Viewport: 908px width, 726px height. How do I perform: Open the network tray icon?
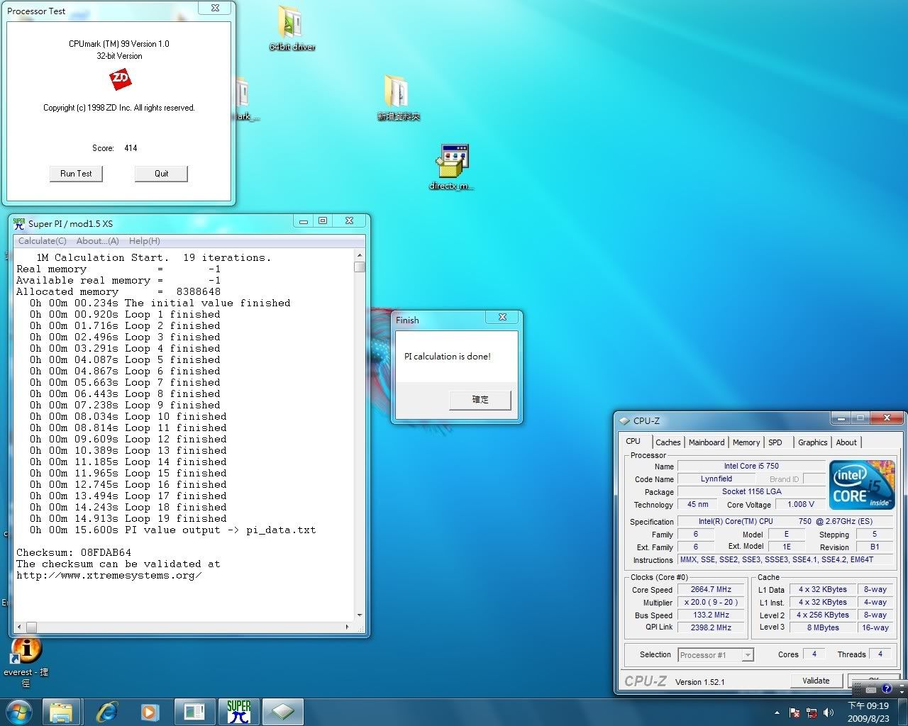click(812, 713)
